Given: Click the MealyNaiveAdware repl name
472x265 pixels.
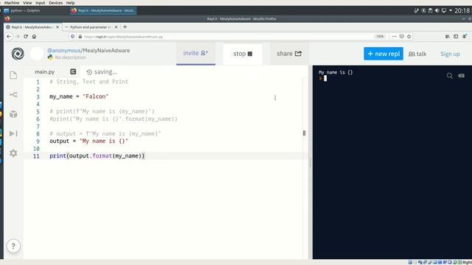Looking at the screenshot, I should (x=106, y=51).
